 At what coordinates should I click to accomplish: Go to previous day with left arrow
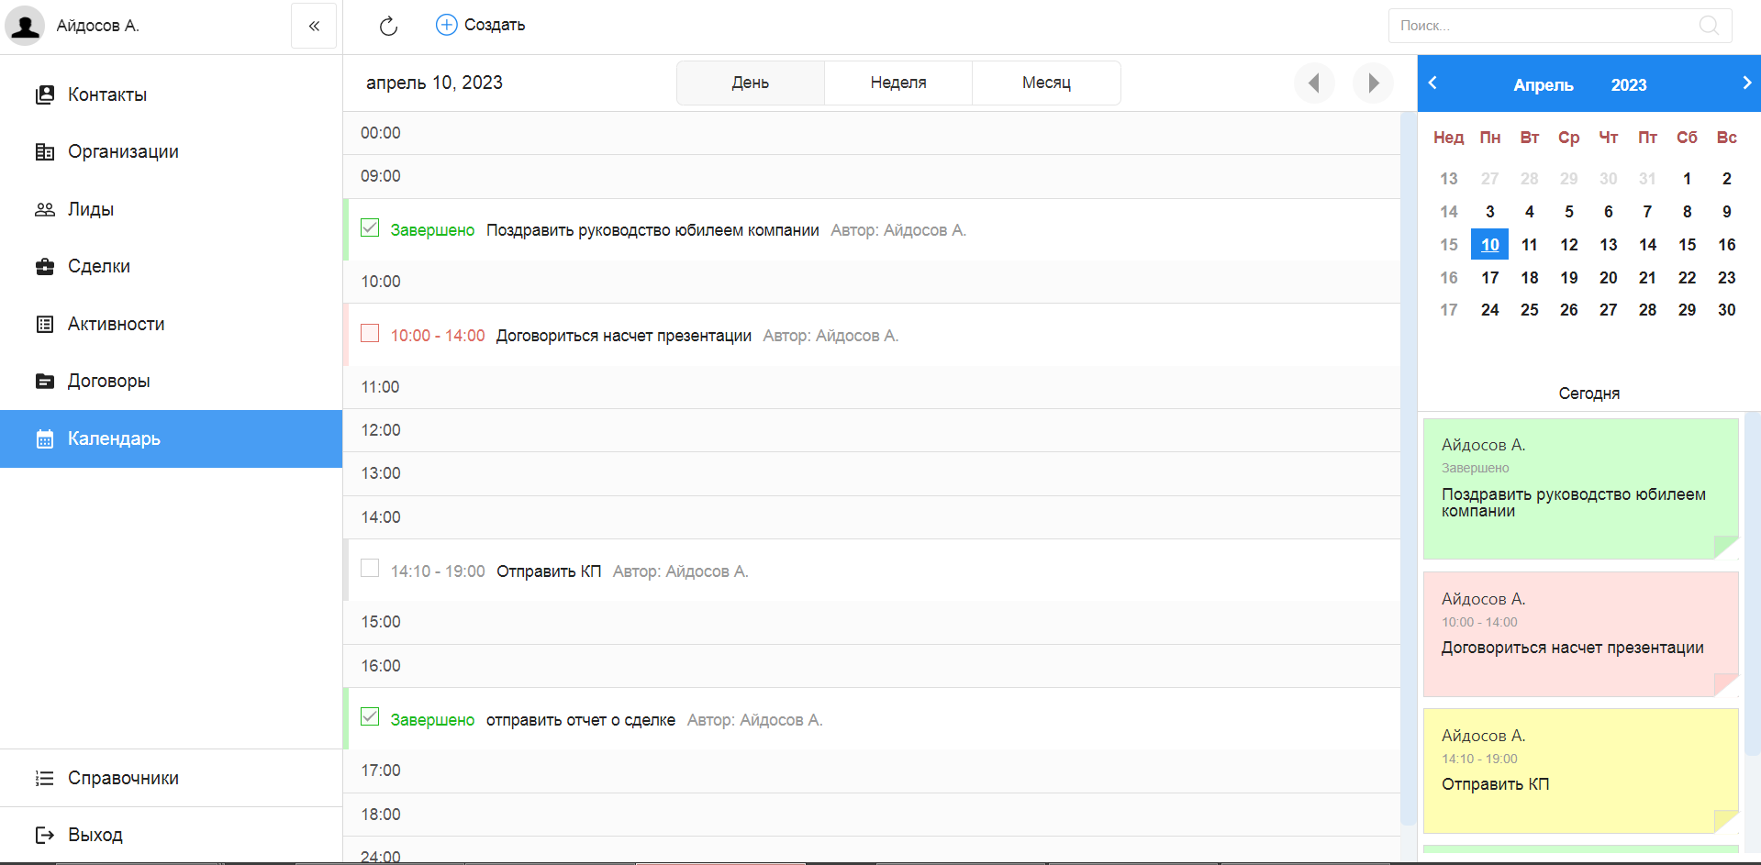point(1314,83)
